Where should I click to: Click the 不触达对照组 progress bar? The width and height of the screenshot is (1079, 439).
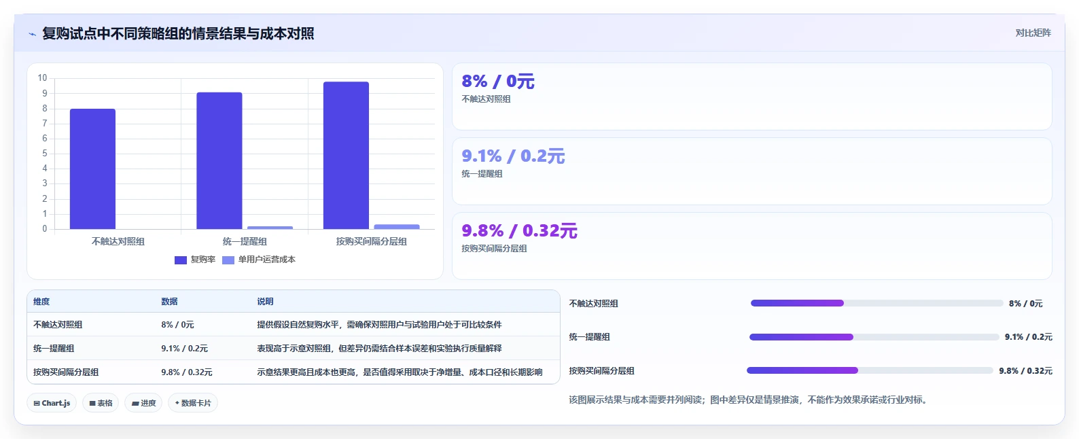[x=877, y=303]
